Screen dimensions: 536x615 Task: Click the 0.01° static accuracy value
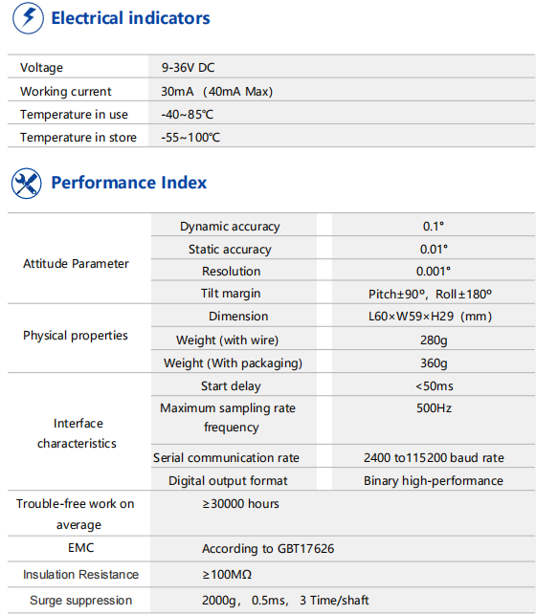434,249
